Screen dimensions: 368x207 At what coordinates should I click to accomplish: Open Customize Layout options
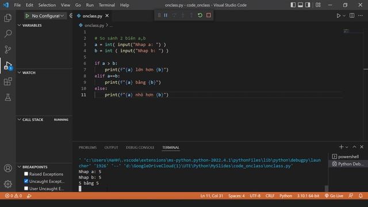(x=318, y=5)
